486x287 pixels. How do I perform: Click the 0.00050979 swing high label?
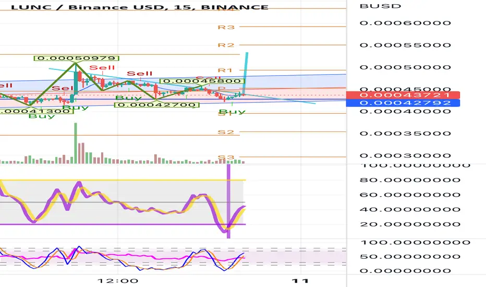(x=77, y=58)
